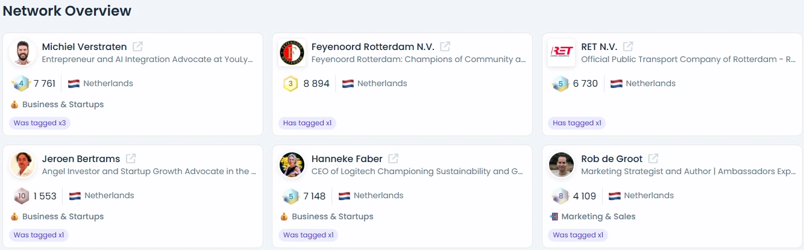Click 'Was tagged x1' tag on Rob de Groot card
Viewport: 804px width, 250px height.
coord(578,235)
